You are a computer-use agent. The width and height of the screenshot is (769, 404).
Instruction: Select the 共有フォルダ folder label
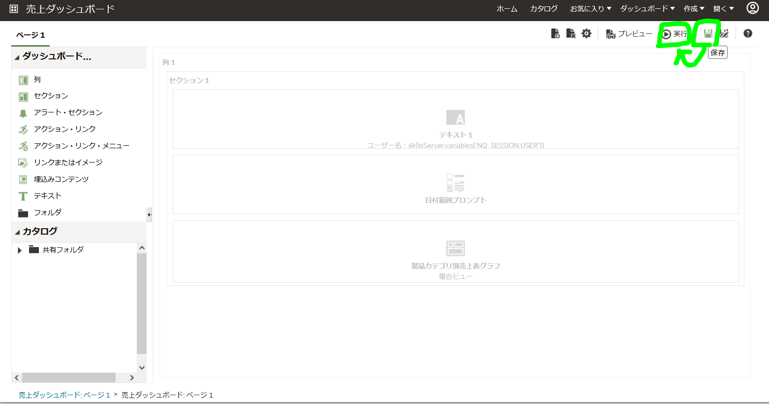pos(63,250)
